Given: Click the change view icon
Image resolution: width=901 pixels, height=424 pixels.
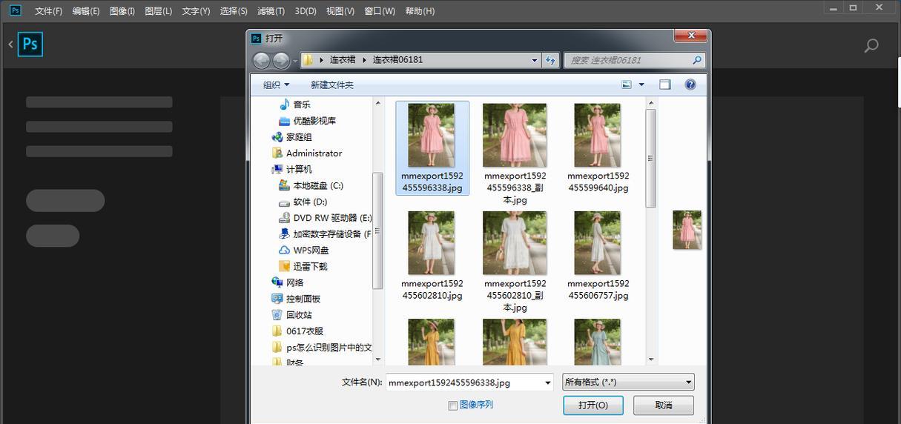Looking at the screenshot, I should click(627, 85).
